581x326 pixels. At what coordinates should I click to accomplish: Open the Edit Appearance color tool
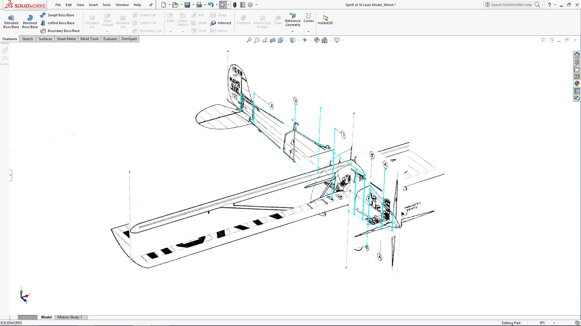click(x=317, y=40)
